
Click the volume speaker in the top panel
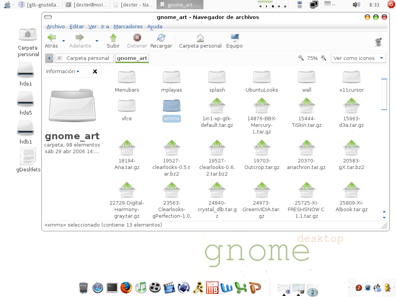[x=356, y=5]
